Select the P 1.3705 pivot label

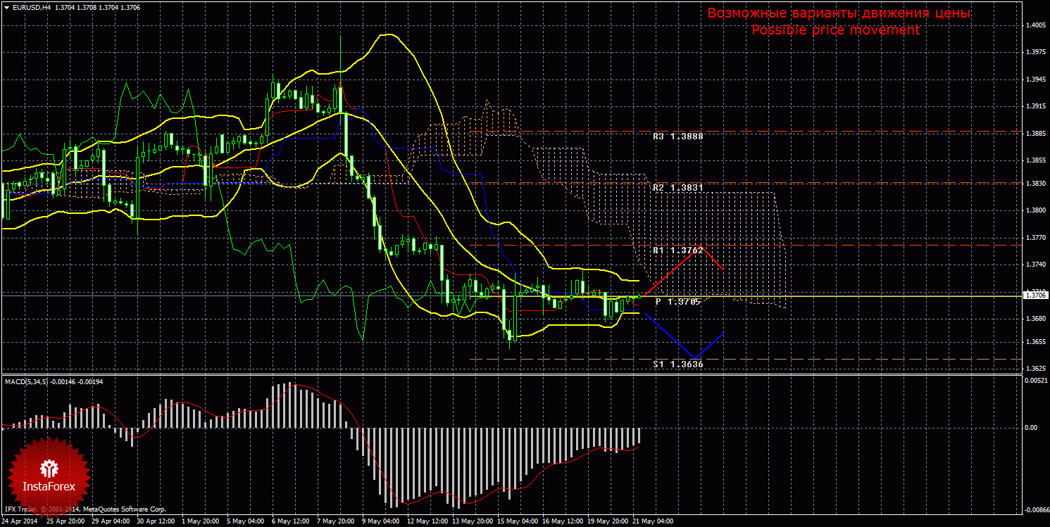(x=677, y=301)
